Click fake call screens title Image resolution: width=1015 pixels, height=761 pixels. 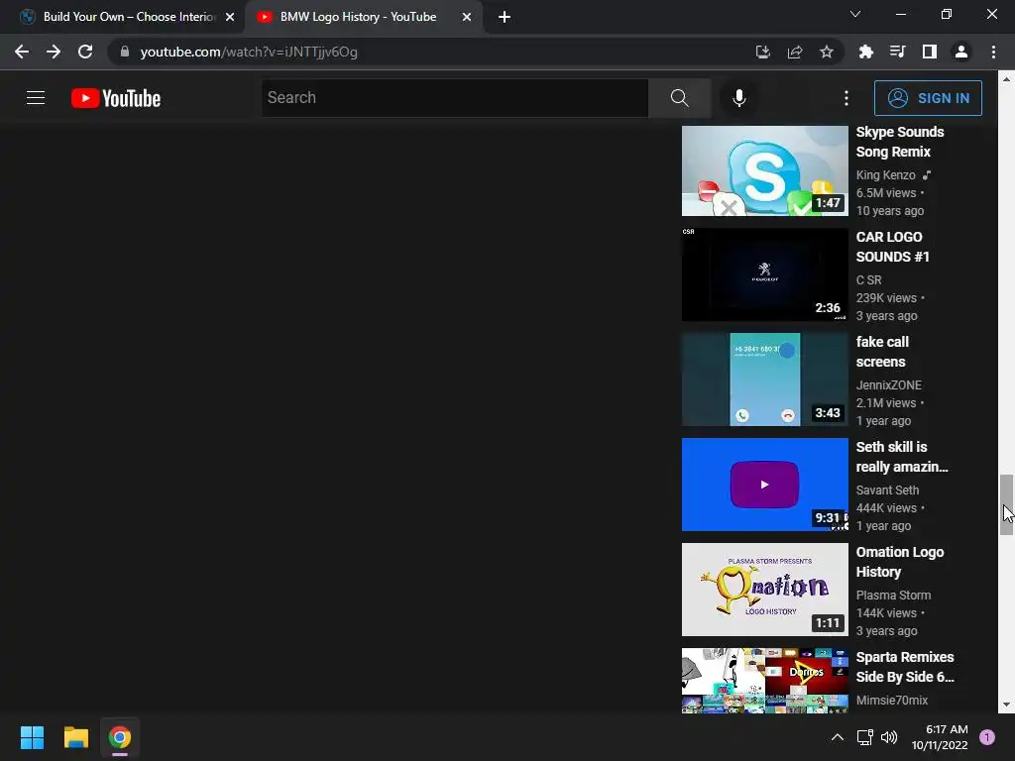pyautogui.click(x=882, y=352)
